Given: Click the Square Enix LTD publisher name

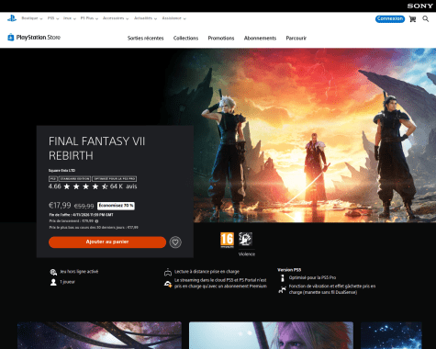Looking at the screenshot, I should (x=61, y=171).
